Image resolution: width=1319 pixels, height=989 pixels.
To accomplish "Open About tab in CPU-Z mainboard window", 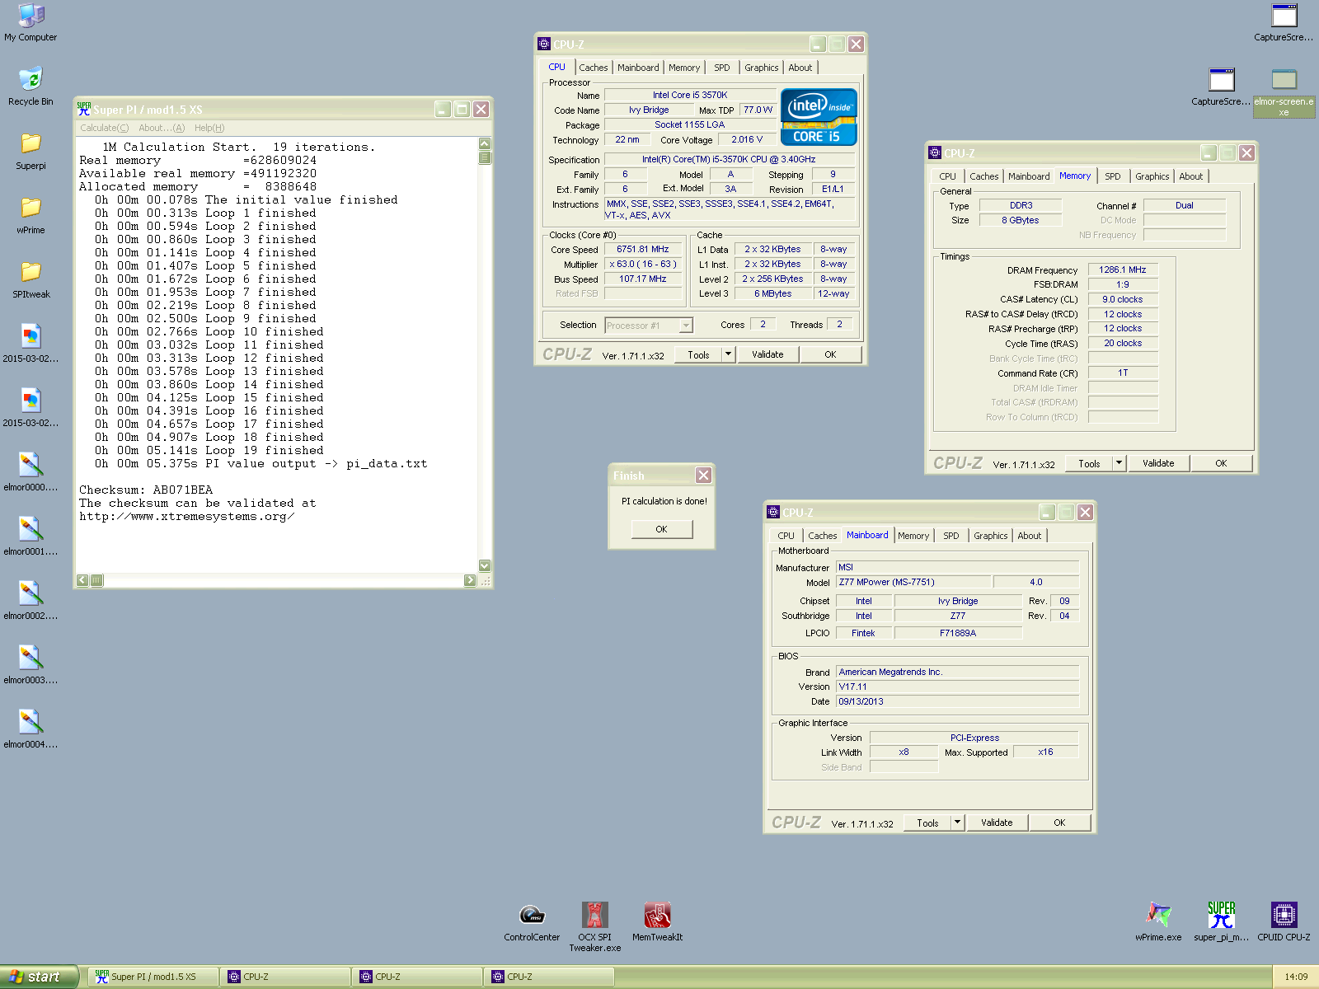I will point(1029,536).
